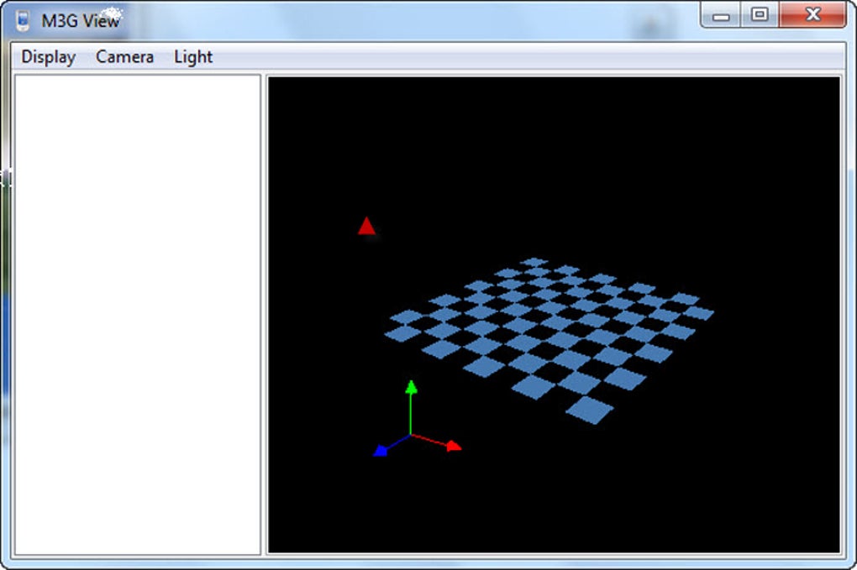
Task: Click inside the empty white scene tree panel
Action: pos(137,315)
